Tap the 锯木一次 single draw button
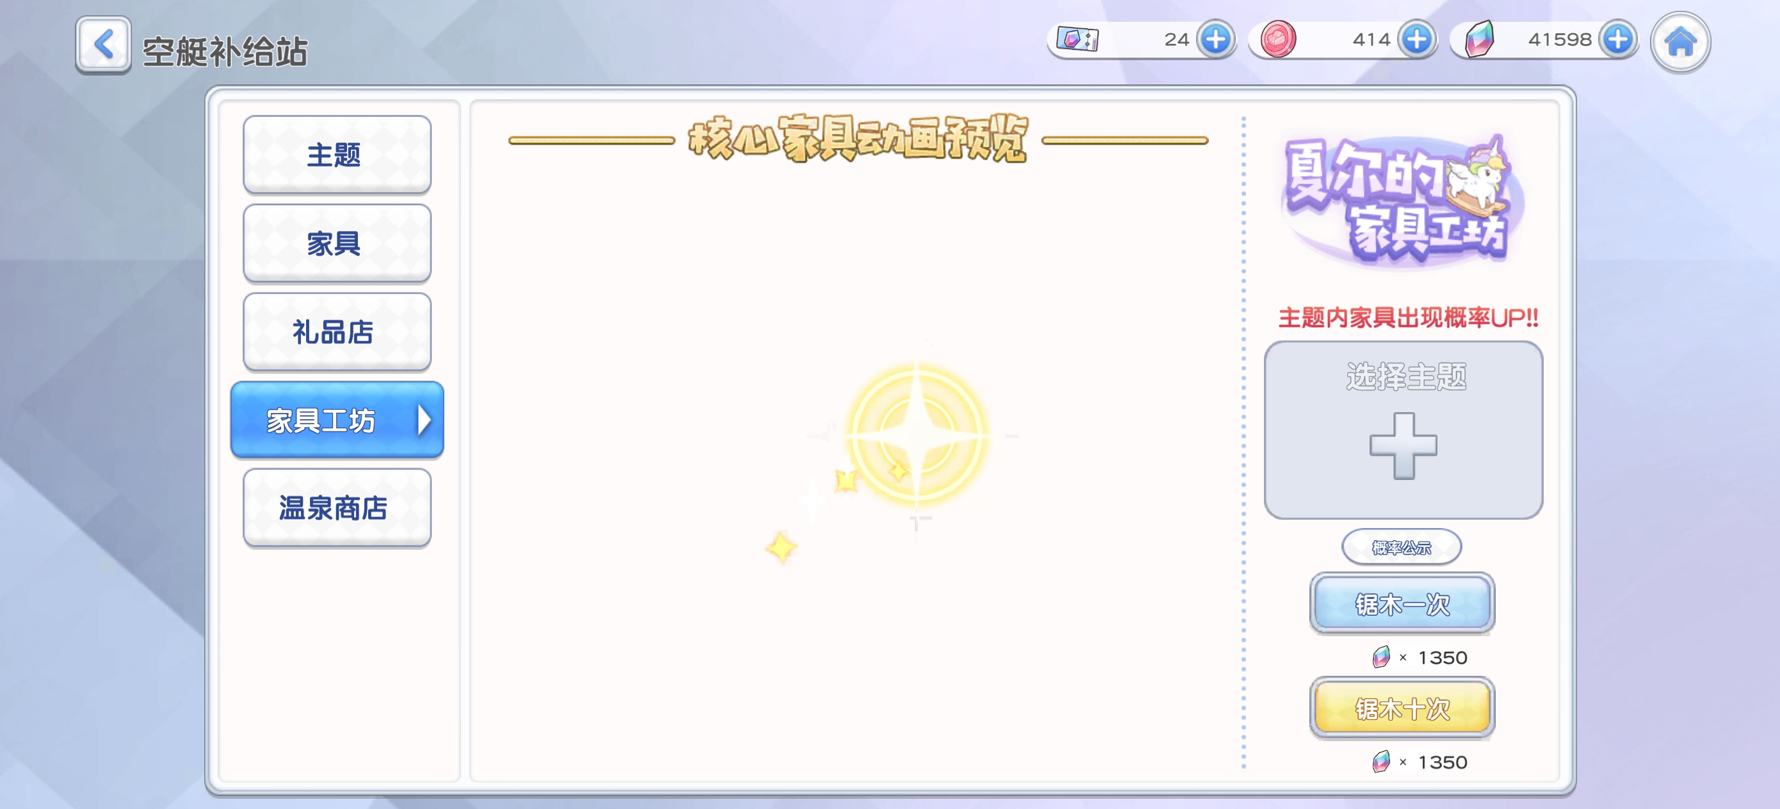 tap(1402, 604)
